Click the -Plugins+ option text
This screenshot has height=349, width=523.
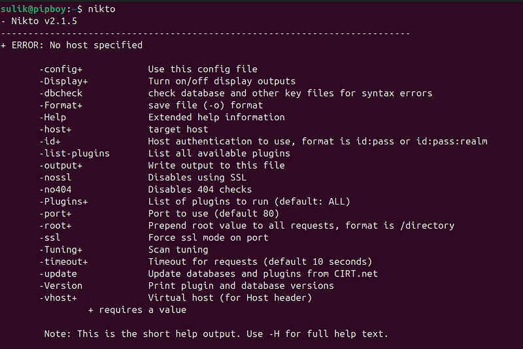click(x=63, y=201)
